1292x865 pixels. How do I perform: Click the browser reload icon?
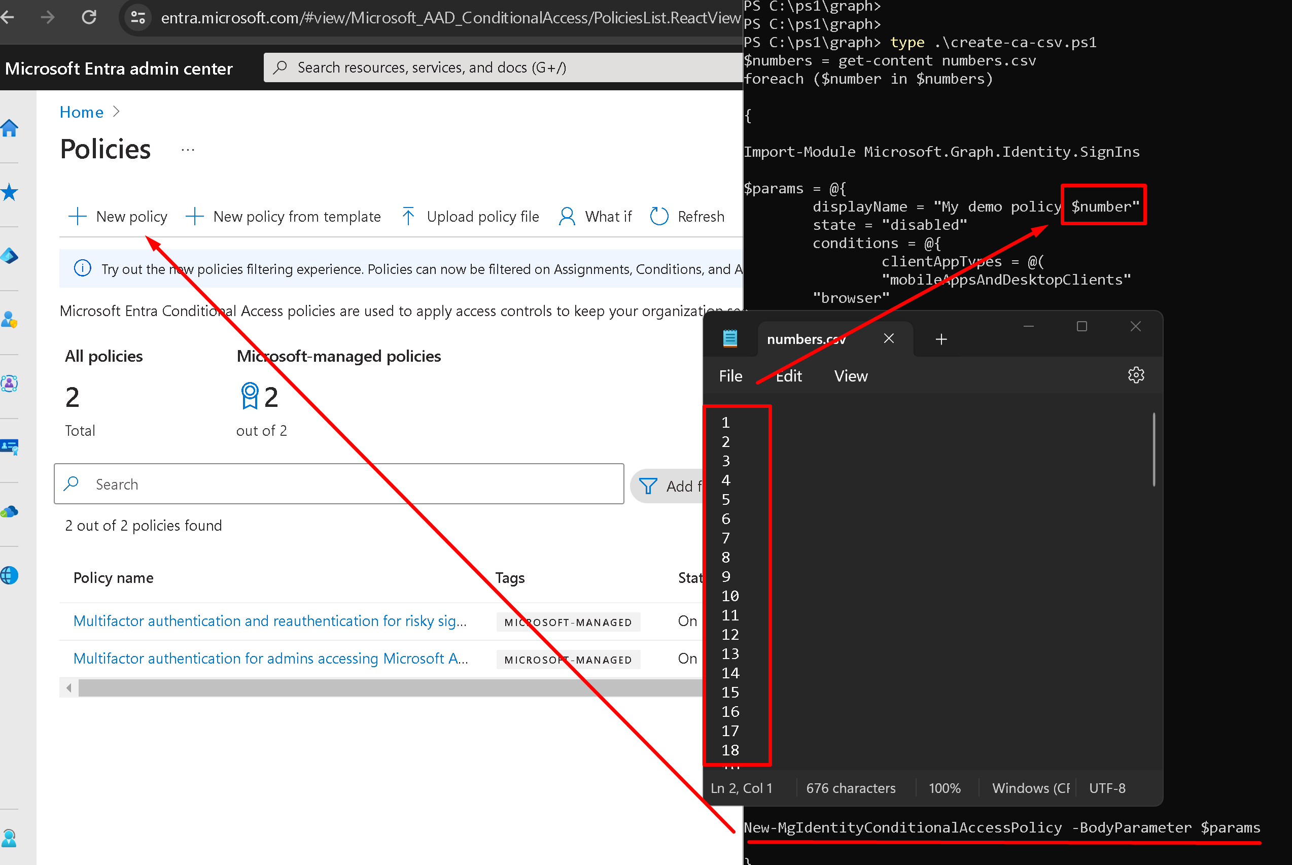click(89, 18)
